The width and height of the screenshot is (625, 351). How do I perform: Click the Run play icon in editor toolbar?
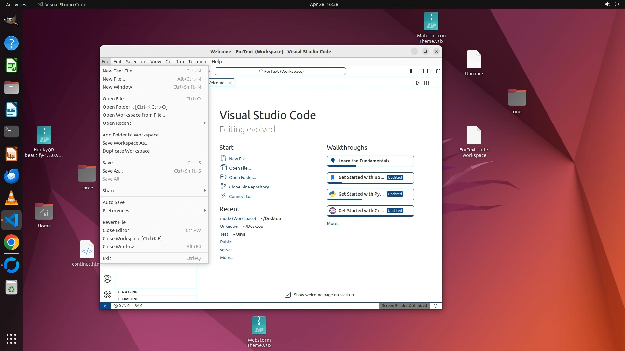(418, 83)
